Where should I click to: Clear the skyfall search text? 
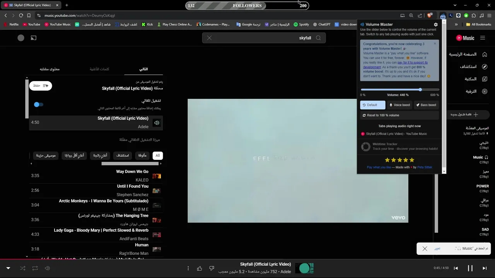pyautogui.click(x=209, y=38)
